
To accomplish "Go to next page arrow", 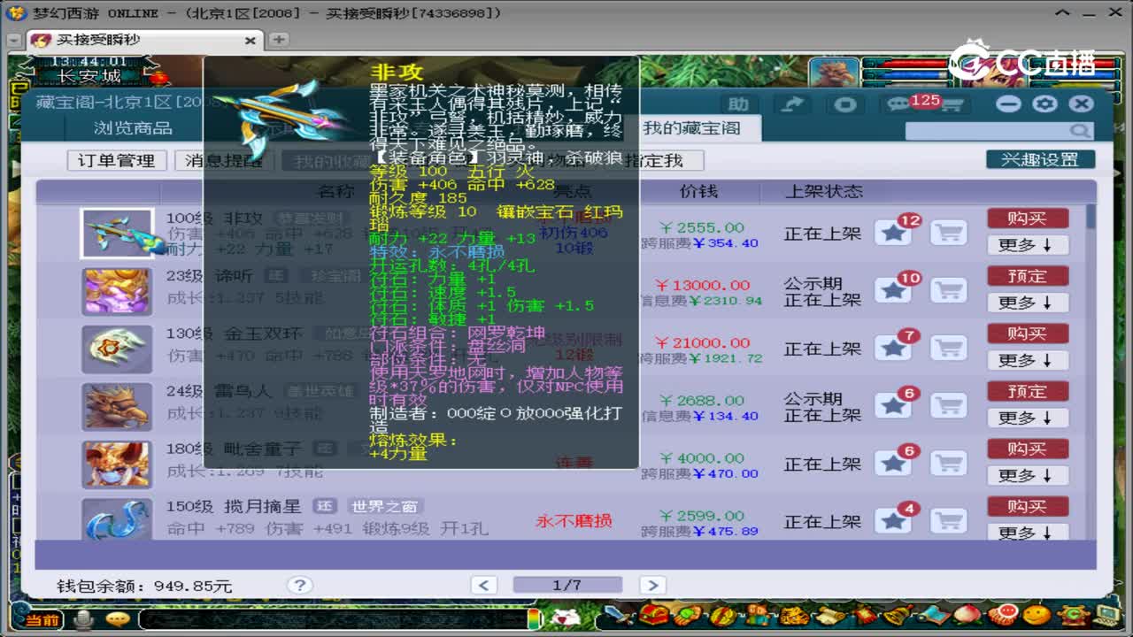I will click(651, 585).
